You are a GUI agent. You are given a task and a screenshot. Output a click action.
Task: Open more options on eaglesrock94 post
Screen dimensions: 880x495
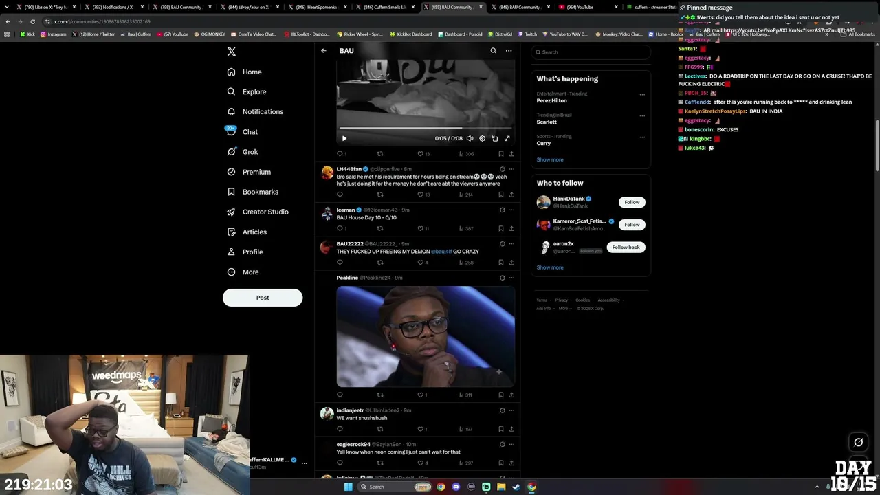click(x=511, y=444)
